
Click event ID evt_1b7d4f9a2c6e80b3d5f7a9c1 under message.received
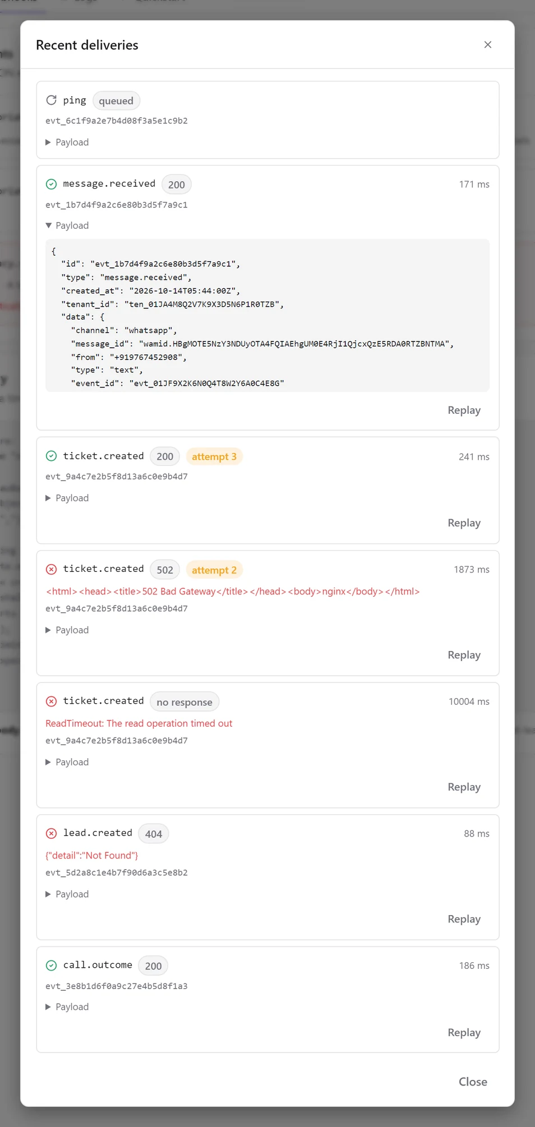click(x=117, y=205)
